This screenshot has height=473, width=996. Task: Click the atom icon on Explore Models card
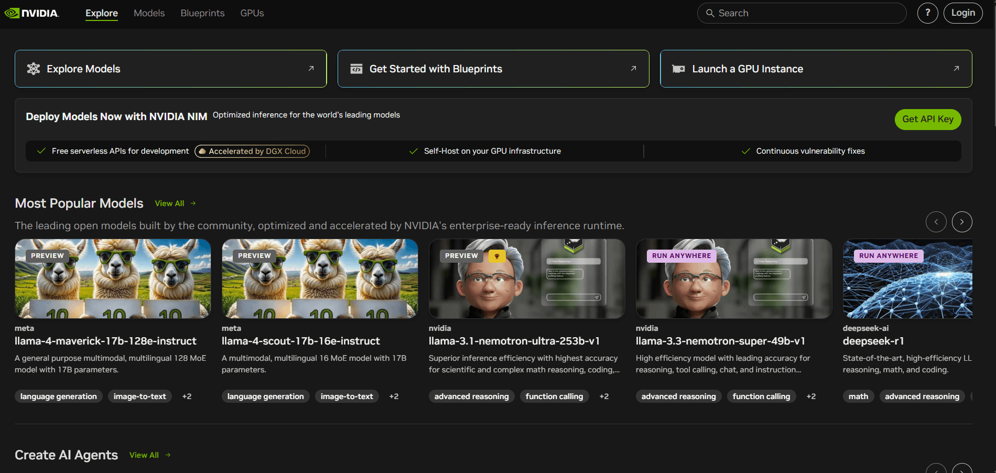coord(33,69)
